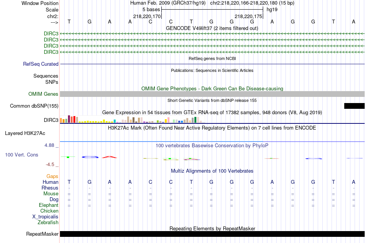Click the 218,220,170 coordinate marker

pyautogui.click(x=147, y=16)
